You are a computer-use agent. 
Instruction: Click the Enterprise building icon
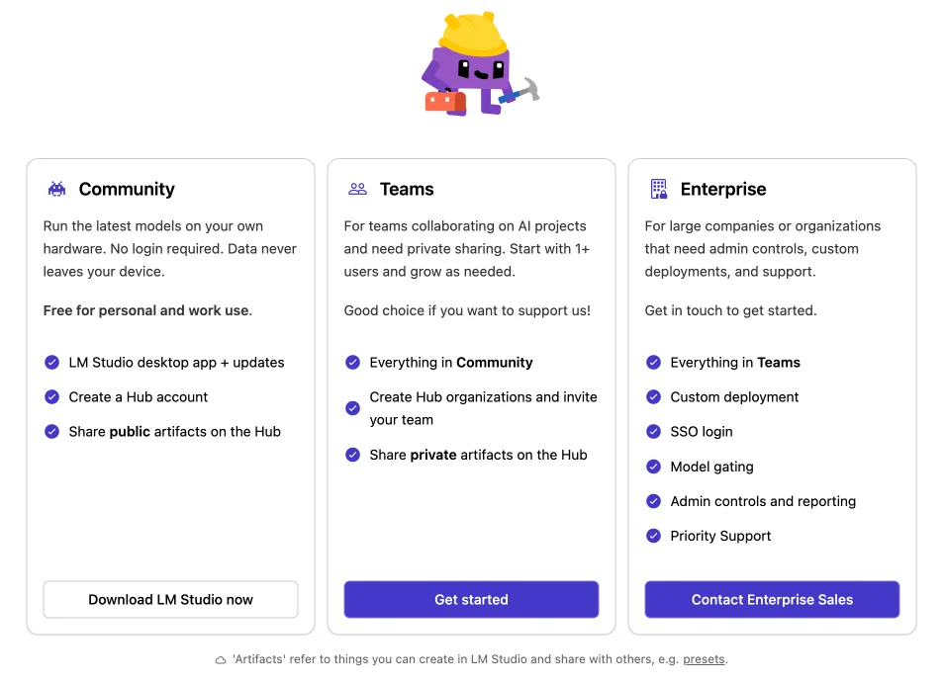(658, 189)
